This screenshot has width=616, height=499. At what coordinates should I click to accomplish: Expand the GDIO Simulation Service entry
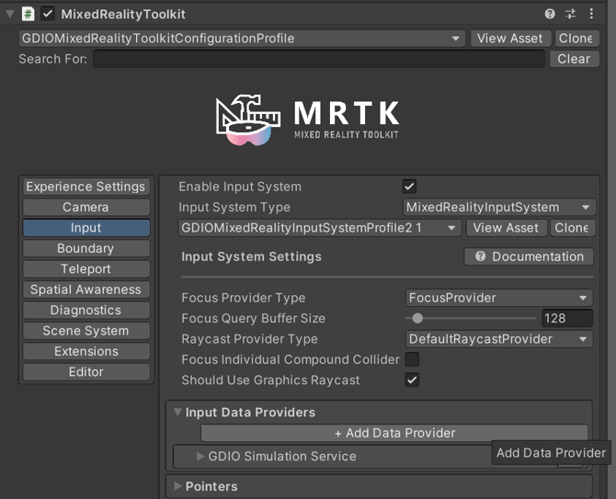[x=200, y=457]
